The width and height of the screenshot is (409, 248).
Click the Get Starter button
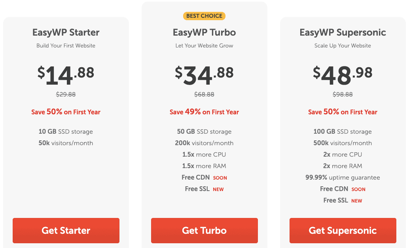tap(66, 231)
